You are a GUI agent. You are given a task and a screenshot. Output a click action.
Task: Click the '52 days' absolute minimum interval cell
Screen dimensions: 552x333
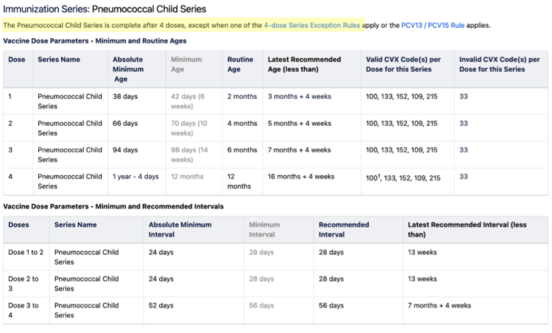pyautogui.click(x=161, y=306)
